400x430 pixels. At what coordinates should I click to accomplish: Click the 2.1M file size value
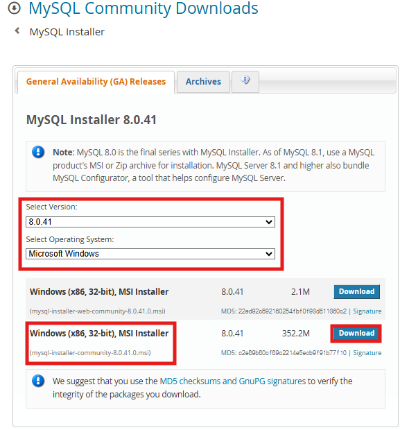300,292
